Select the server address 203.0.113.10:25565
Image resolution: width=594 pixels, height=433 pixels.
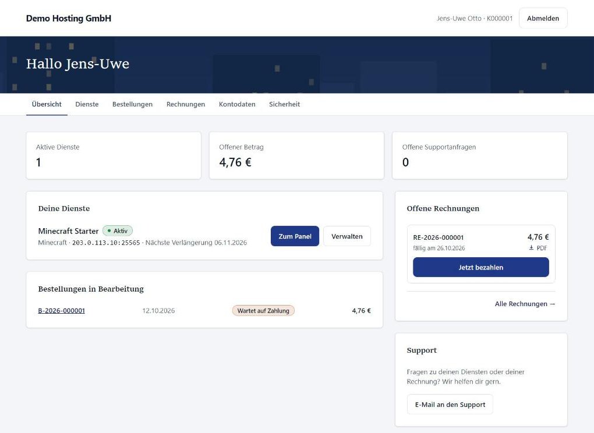(106, 243)
